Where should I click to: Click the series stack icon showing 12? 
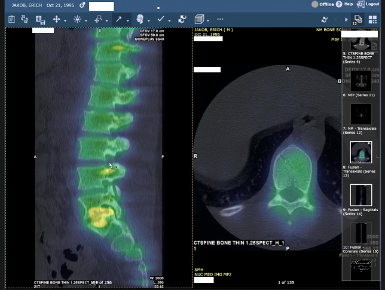coord(357,19)
